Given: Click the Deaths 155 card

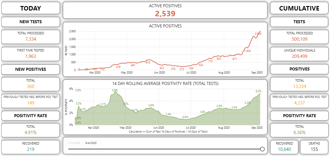Looking at the screenshot, I should pyautogui.click(x=314, y=147).
